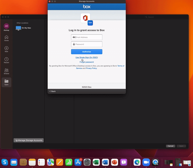Open Microsoft Word from the dock
The image size is (193, 168).
click(x=106, y=162)
